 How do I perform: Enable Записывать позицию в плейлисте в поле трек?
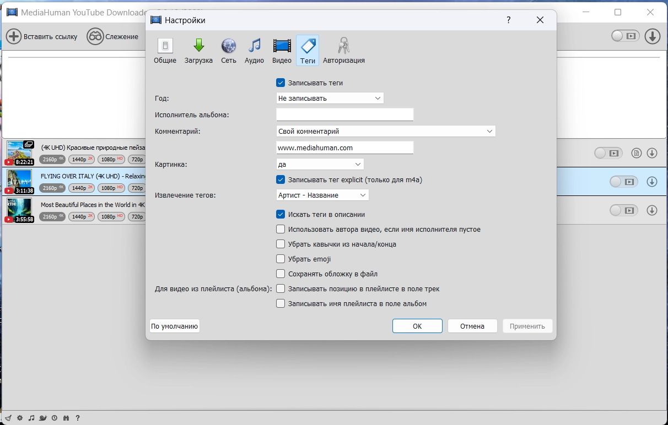281,288
